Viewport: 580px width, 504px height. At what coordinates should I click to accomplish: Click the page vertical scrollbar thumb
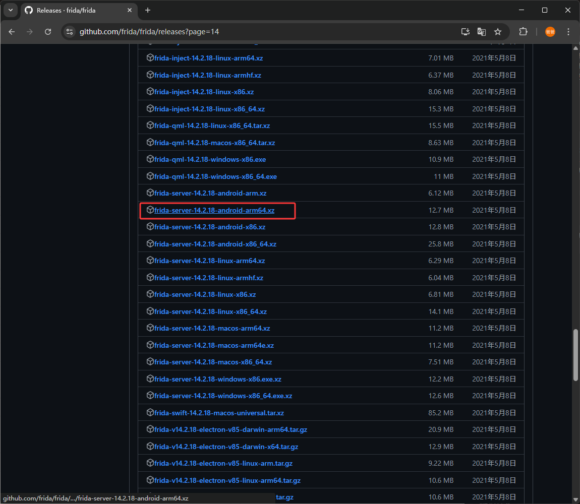pos(575,355)
